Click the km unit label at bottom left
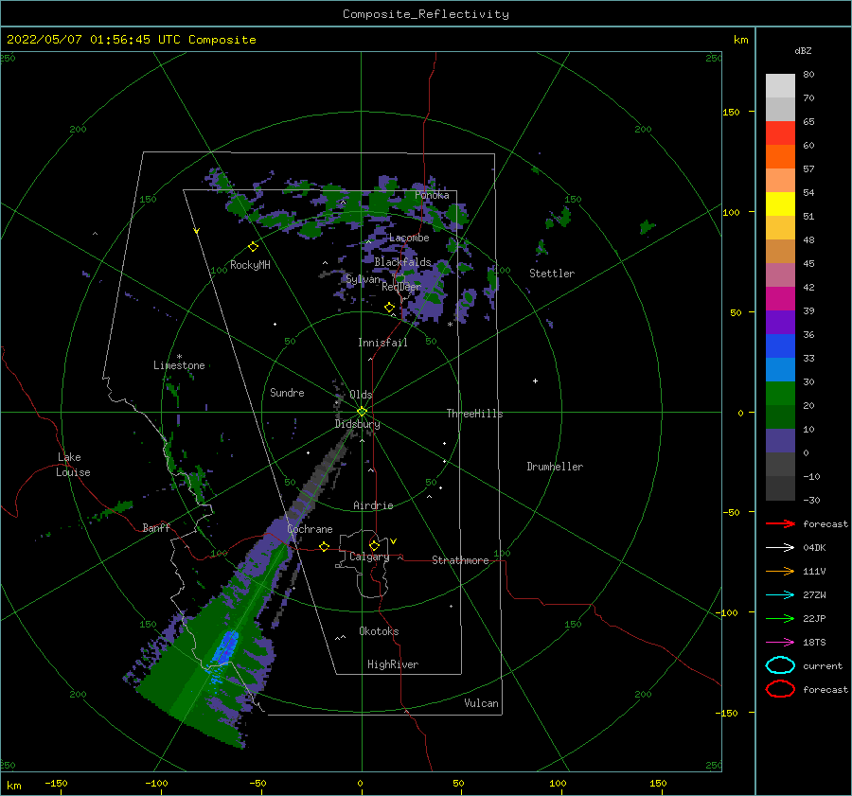Viewport: 852px width, 796px height. point(14,786)
